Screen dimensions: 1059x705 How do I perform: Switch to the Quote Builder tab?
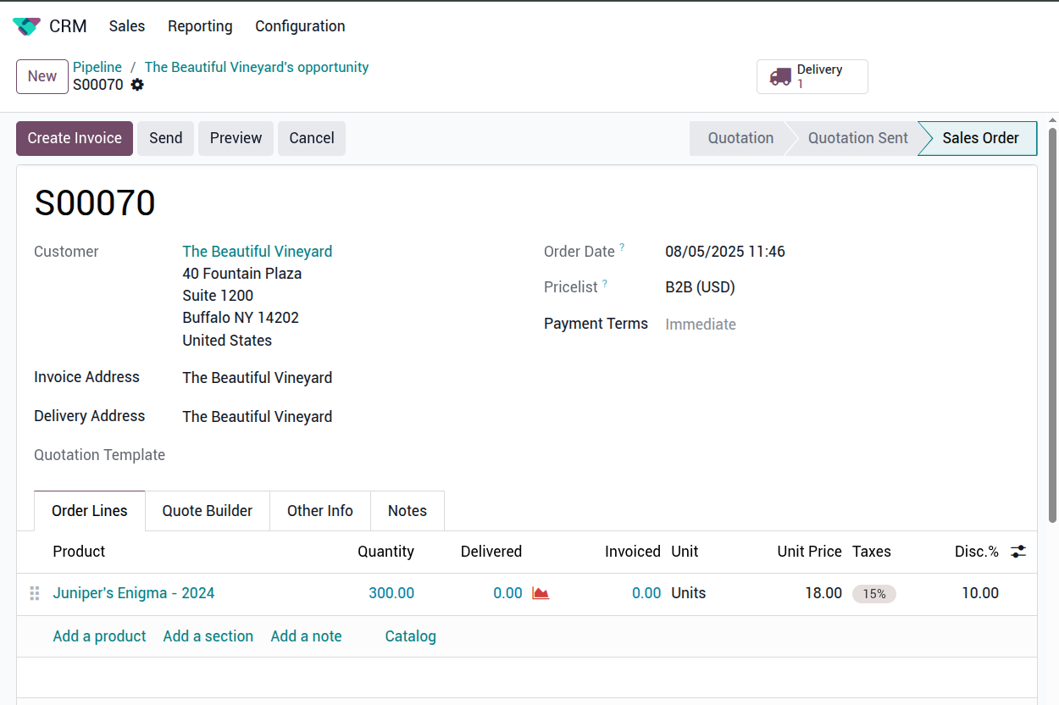coord(208,511)
